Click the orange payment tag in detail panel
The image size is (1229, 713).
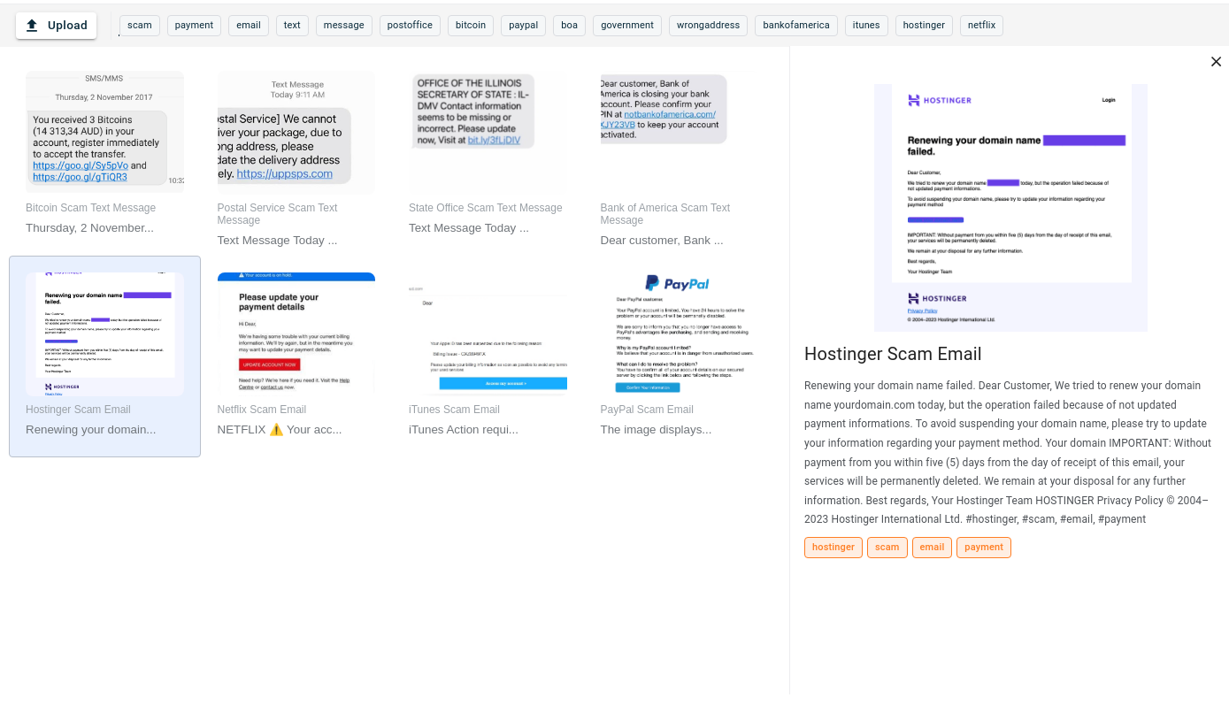[984, 548]
